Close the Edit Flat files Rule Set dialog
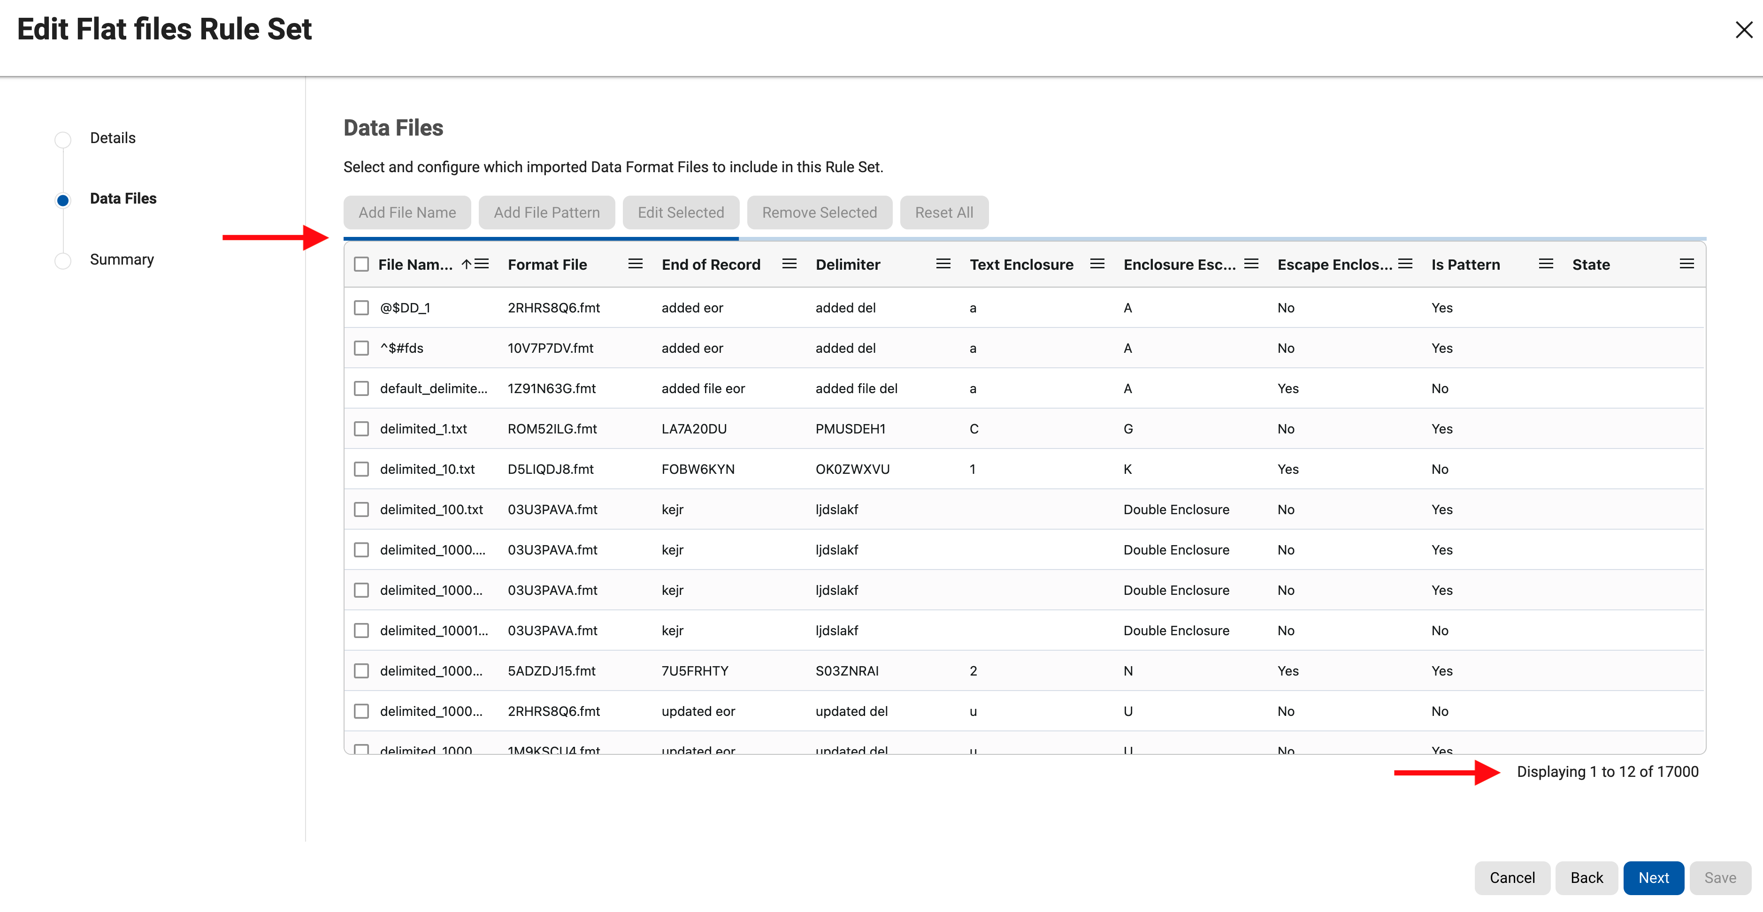 pyautogui.click(x=1743, y=30)
